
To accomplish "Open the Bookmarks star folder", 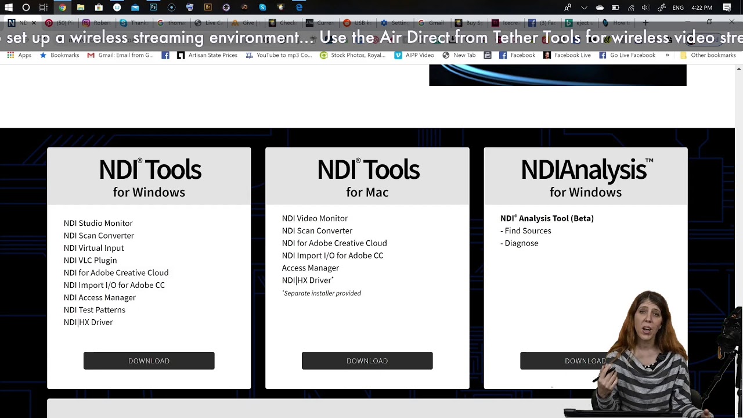I will tap(59, 55).
